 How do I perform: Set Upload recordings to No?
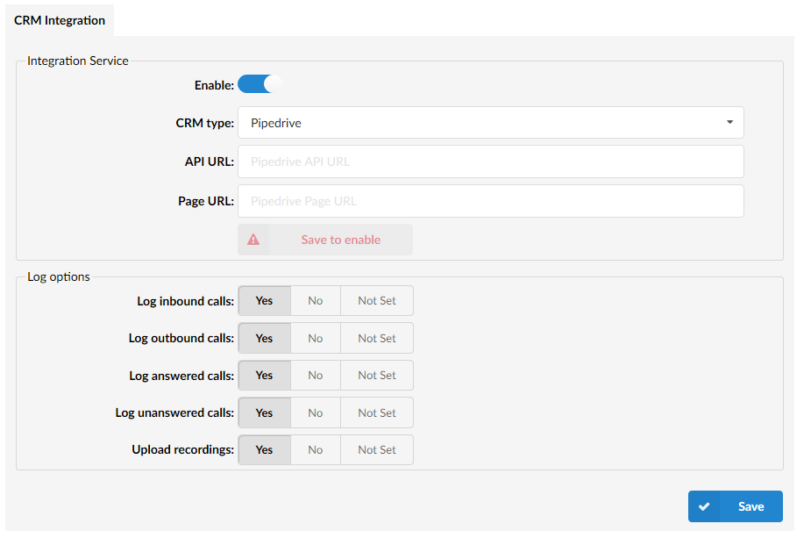(x=315, y=450)
